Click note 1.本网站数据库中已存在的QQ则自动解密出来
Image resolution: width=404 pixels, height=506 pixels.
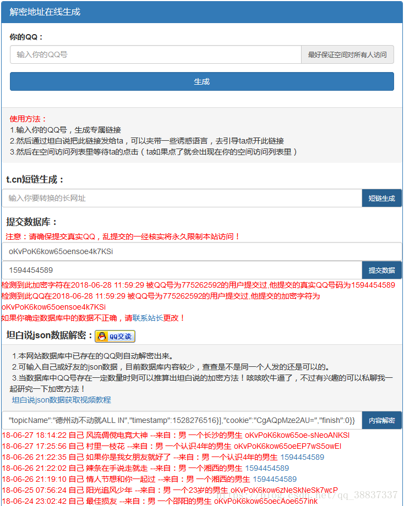(x=93, y=356)
